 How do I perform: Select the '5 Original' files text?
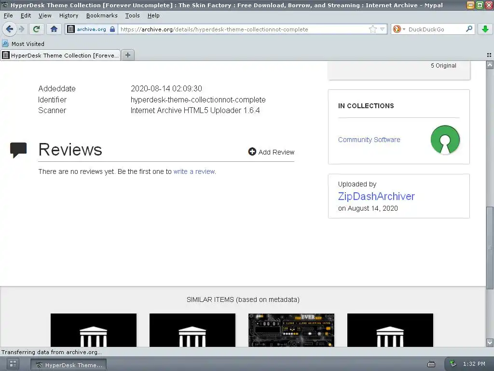[x=443, y=66]
